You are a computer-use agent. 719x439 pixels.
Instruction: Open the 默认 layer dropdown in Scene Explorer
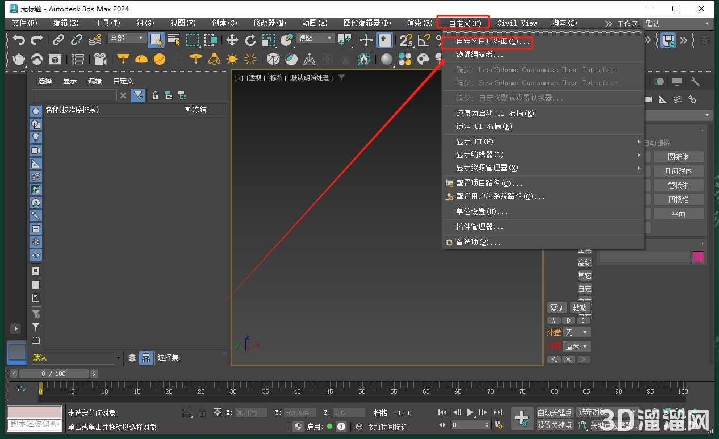pyautogui.click(x=76, y=358)
